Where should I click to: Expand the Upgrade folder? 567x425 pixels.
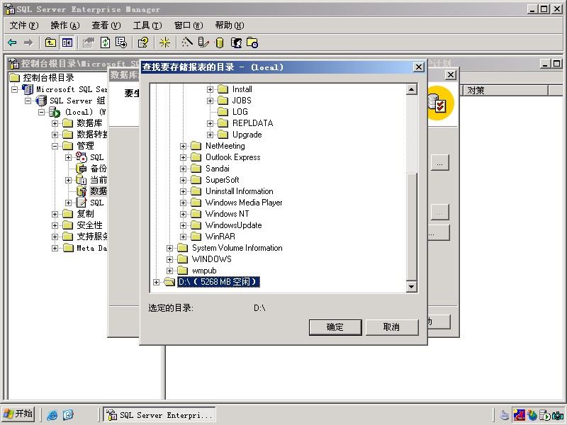coord(210,135)
